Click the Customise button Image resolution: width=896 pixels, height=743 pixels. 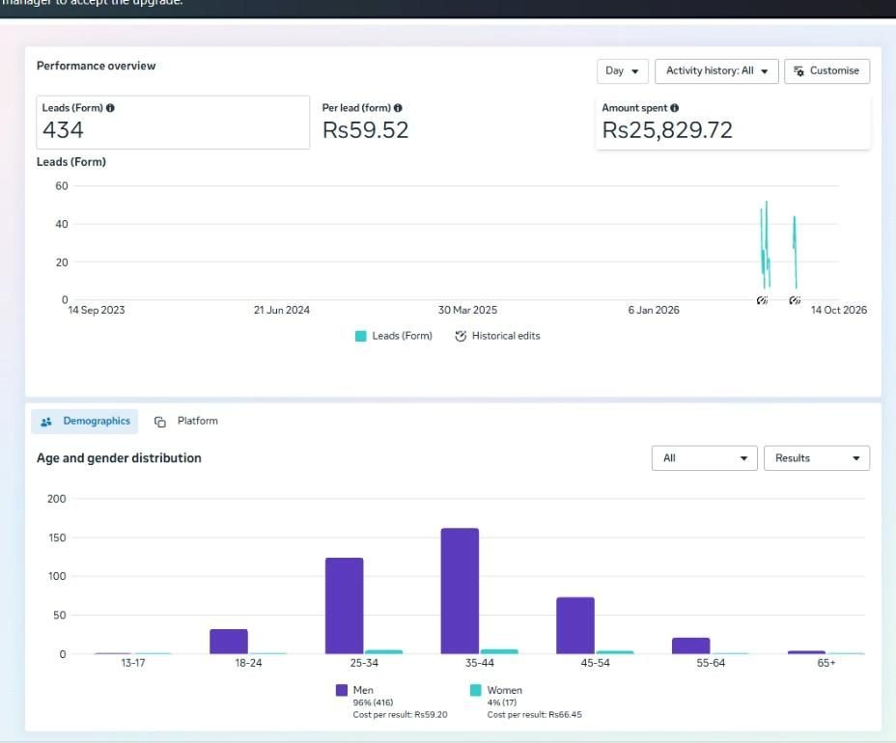pyautogui.click(x=826, y=71)
